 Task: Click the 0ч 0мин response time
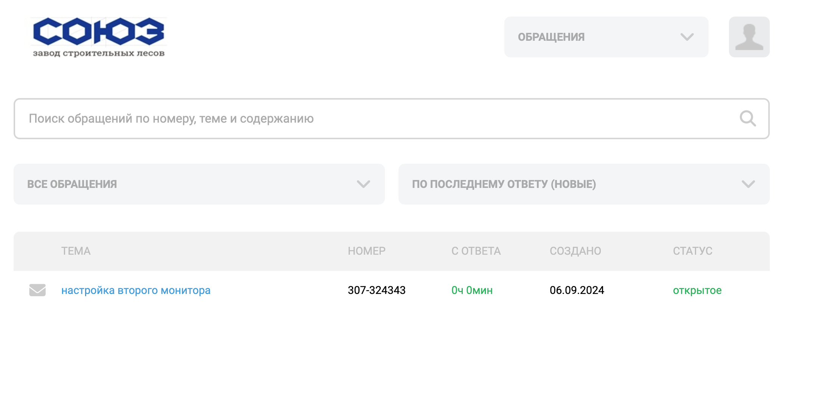pos(472,290)
